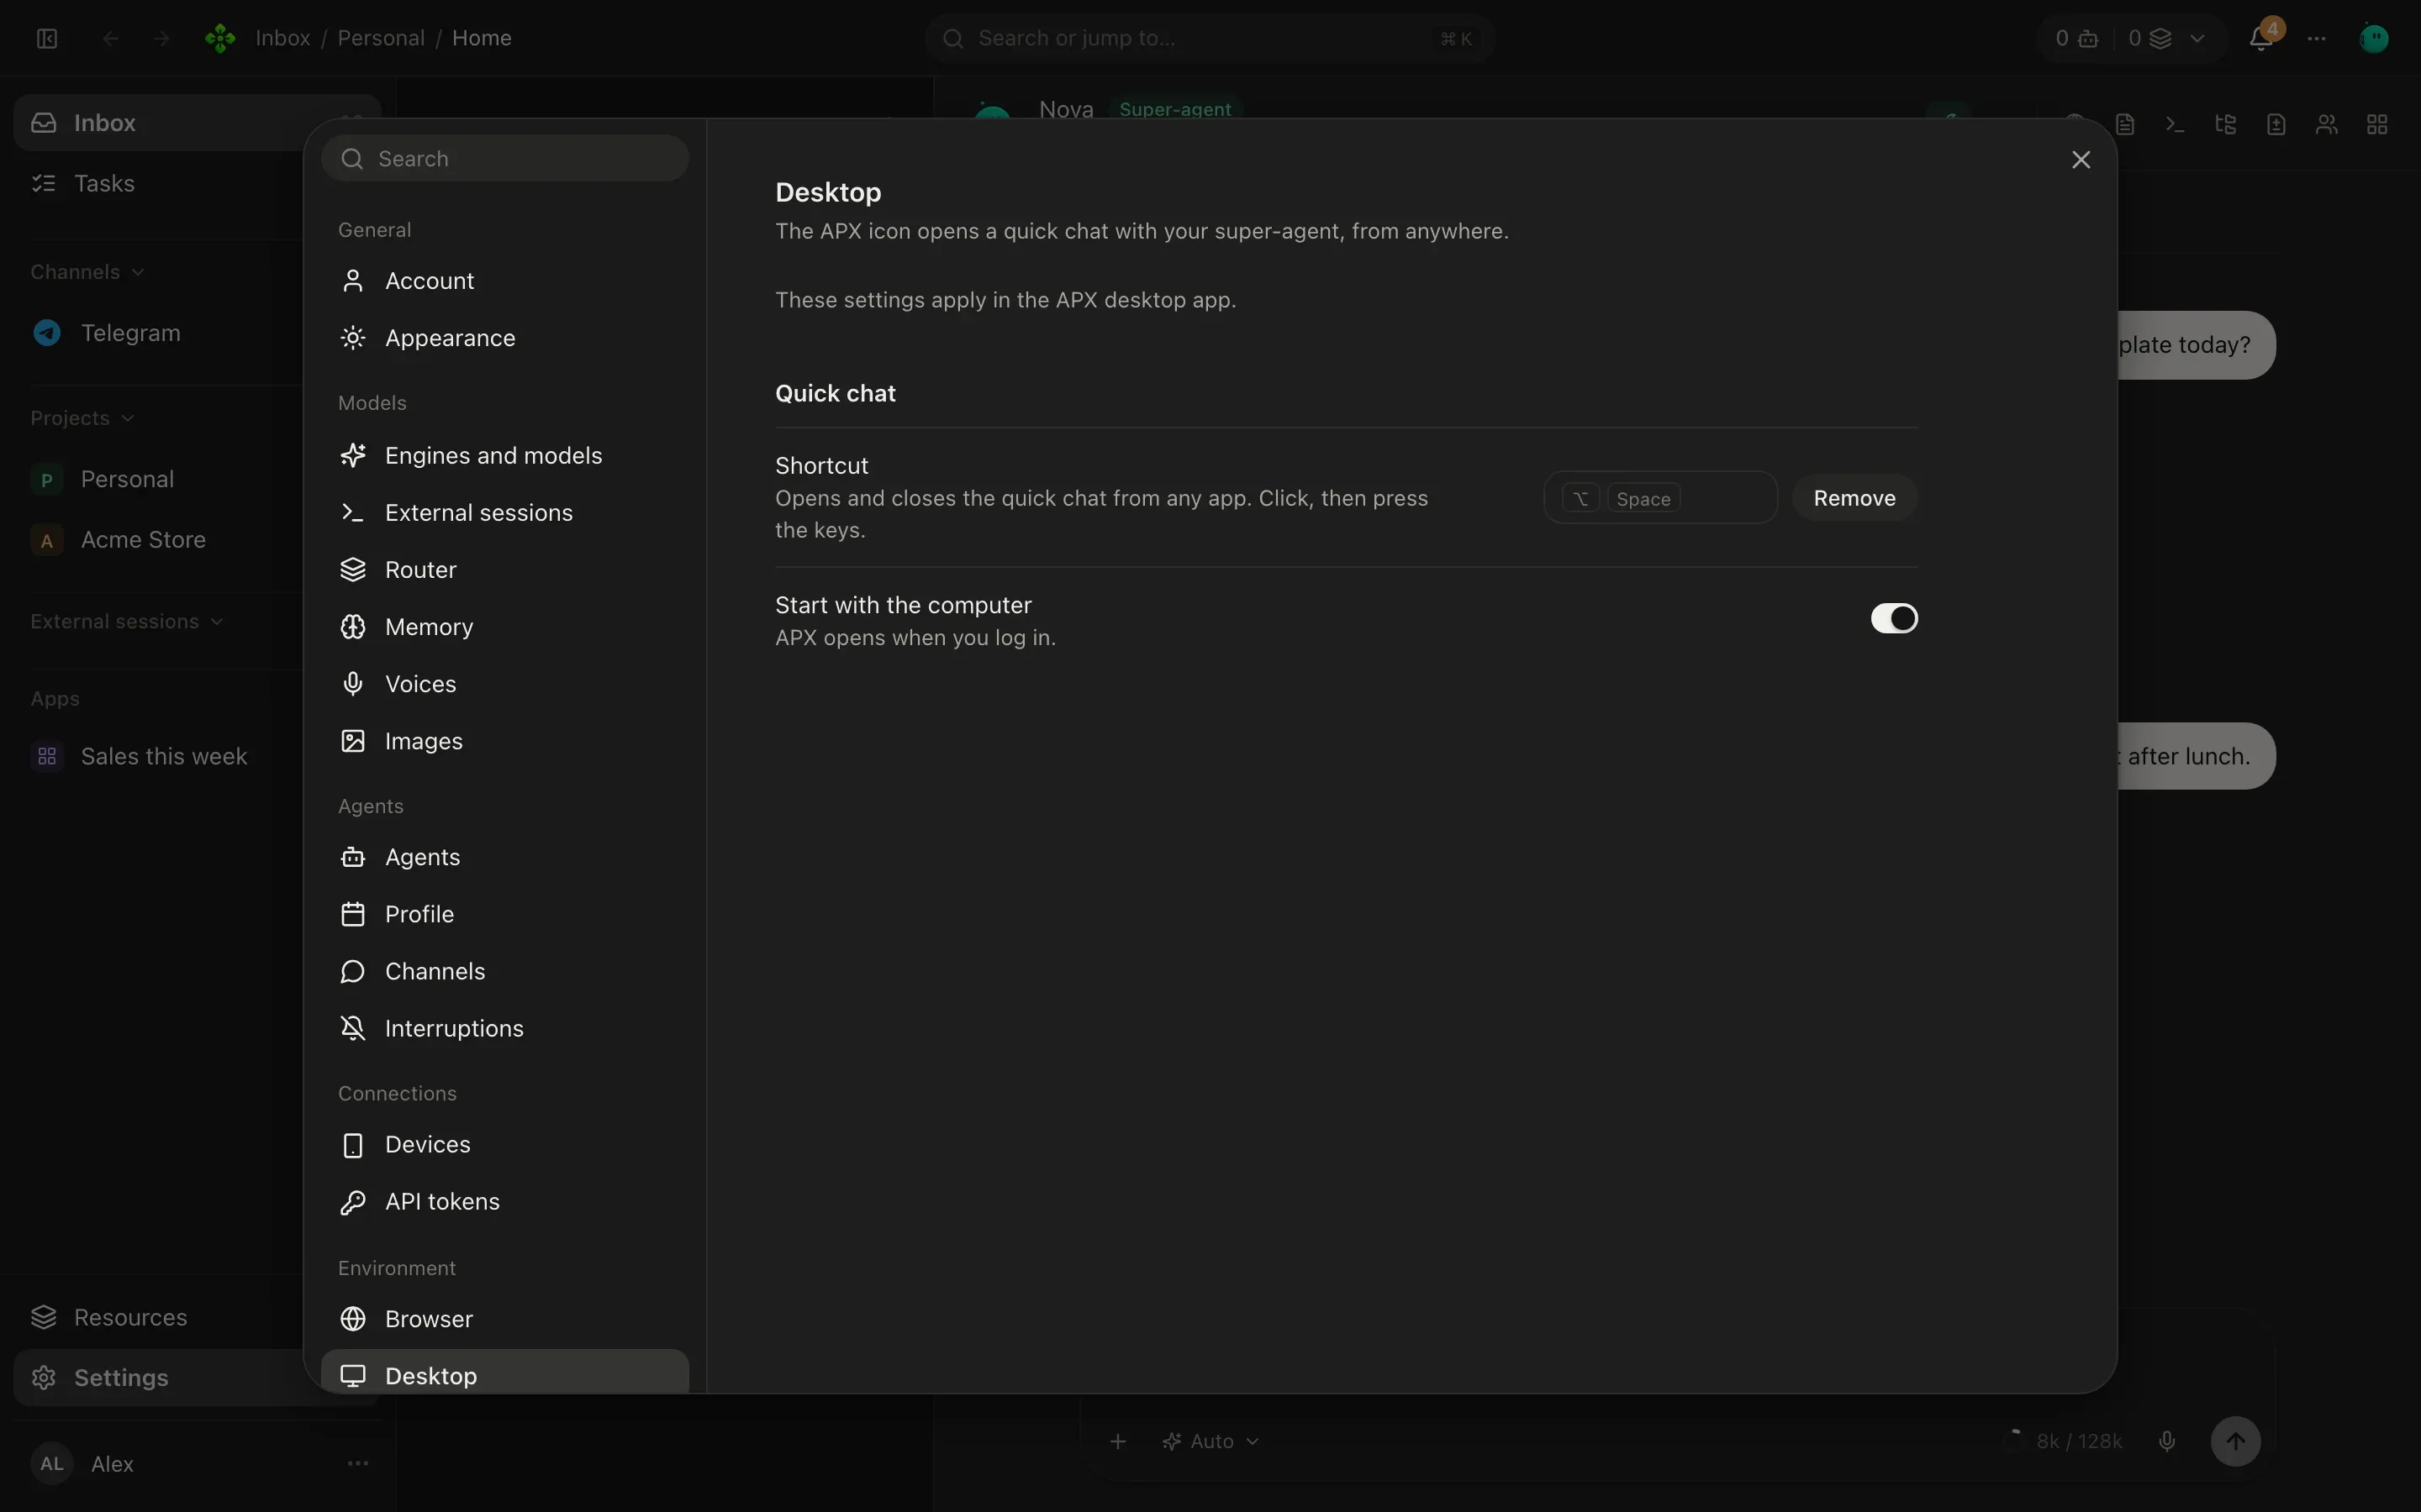Open the Alex user options ellipsis

click(x=357, y=1463)
